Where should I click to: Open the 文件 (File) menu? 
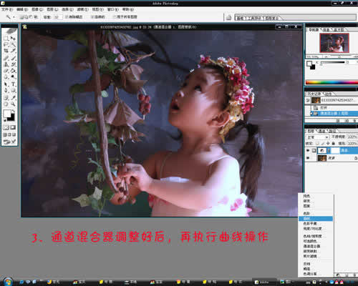[7, 9]
